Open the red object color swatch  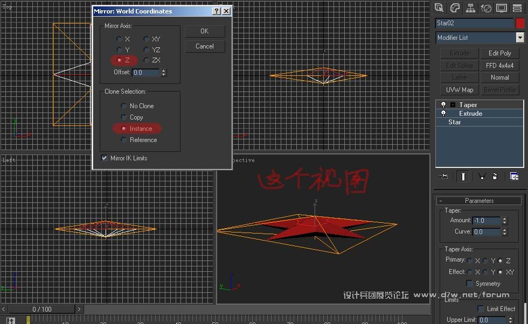click(x=520, y=23)
